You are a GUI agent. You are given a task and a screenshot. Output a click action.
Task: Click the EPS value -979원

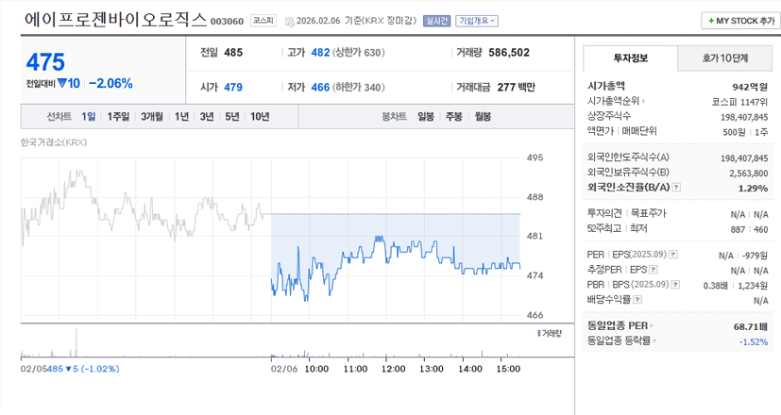(x=755, y=256)
